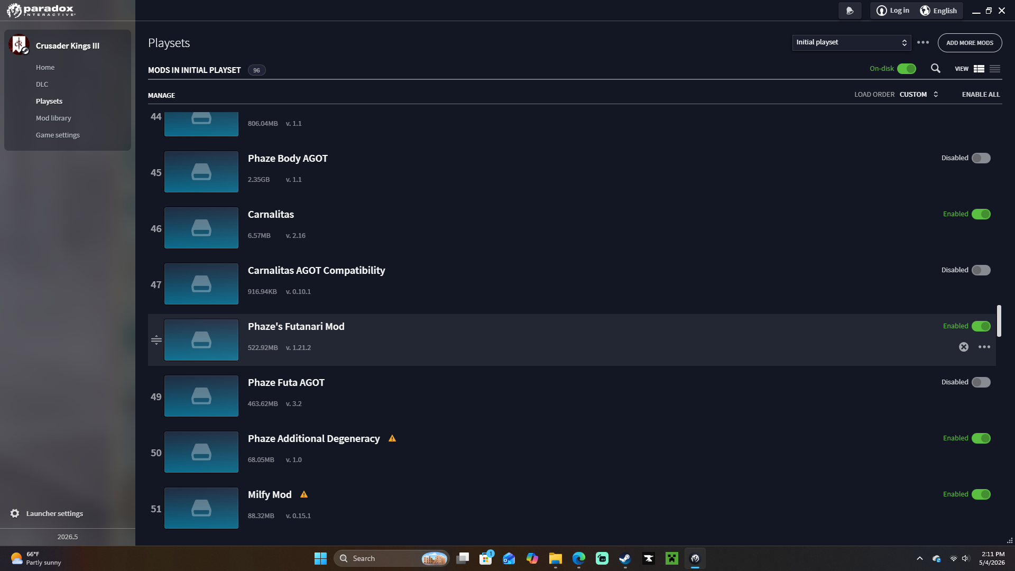The width and height of the screenshot is (1015, 571).
Task: Grab the reorder handle on Phaze's Futanari Mod
Action: coord(156,340)
